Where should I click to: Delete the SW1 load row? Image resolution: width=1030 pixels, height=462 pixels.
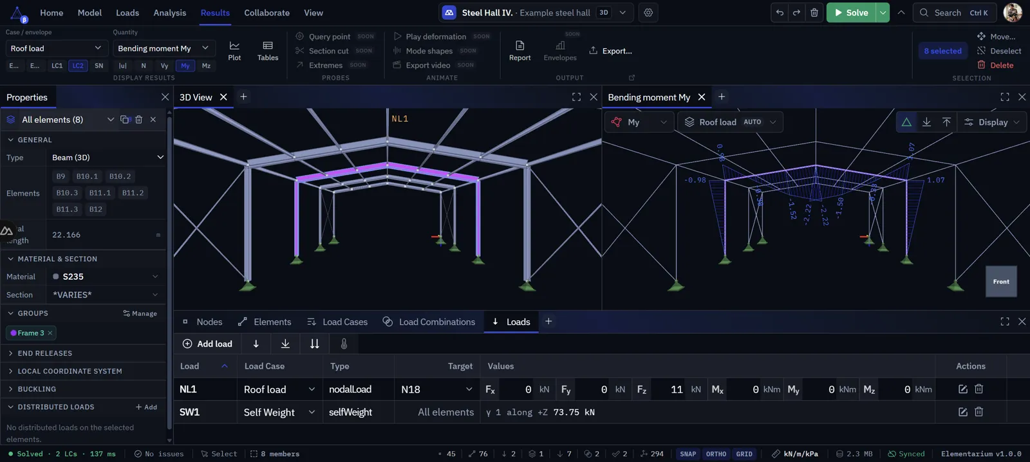(x=979, y=412)
